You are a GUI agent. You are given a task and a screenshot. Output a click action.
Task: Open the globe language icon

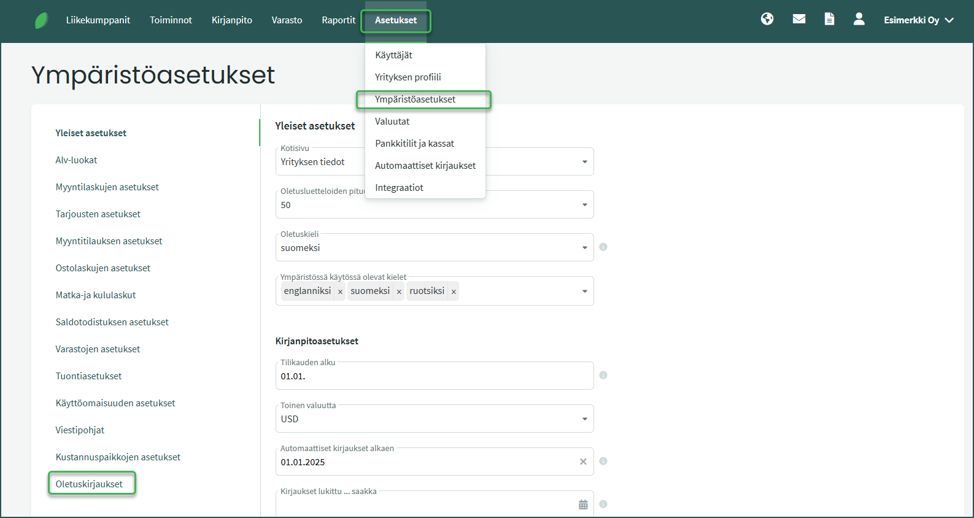(767, 19)
